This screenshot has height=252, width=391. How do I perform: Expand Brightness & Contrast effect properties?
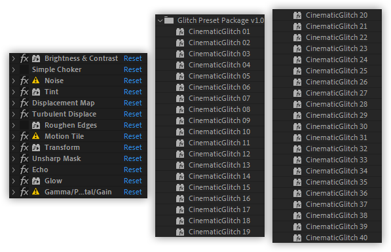click(x=14, y=58)
